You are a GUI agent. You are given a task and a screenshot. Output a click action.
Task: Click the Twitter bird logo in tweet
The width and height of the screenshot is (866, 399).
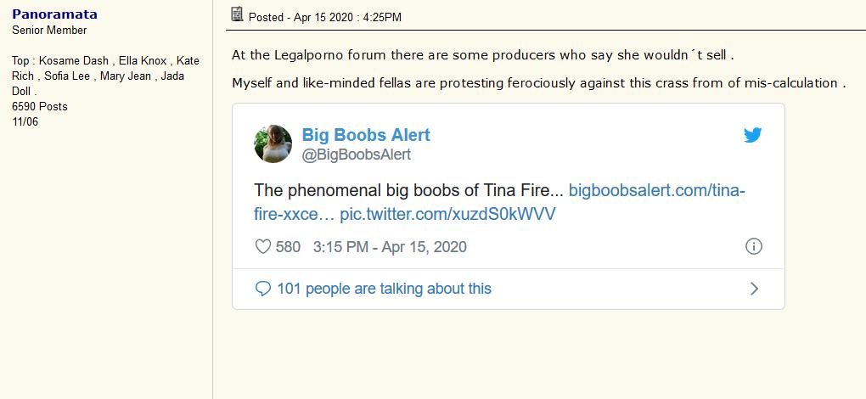(752, 135)
